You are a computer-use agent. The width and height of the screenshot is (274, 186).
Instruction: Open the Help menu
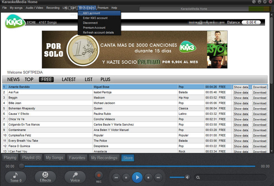click(x=114, y=8)
